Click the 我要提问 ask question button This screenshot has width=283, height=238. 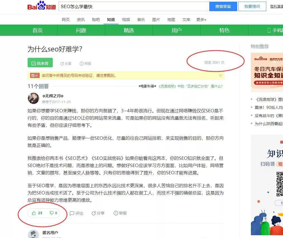tap(252, 6)
